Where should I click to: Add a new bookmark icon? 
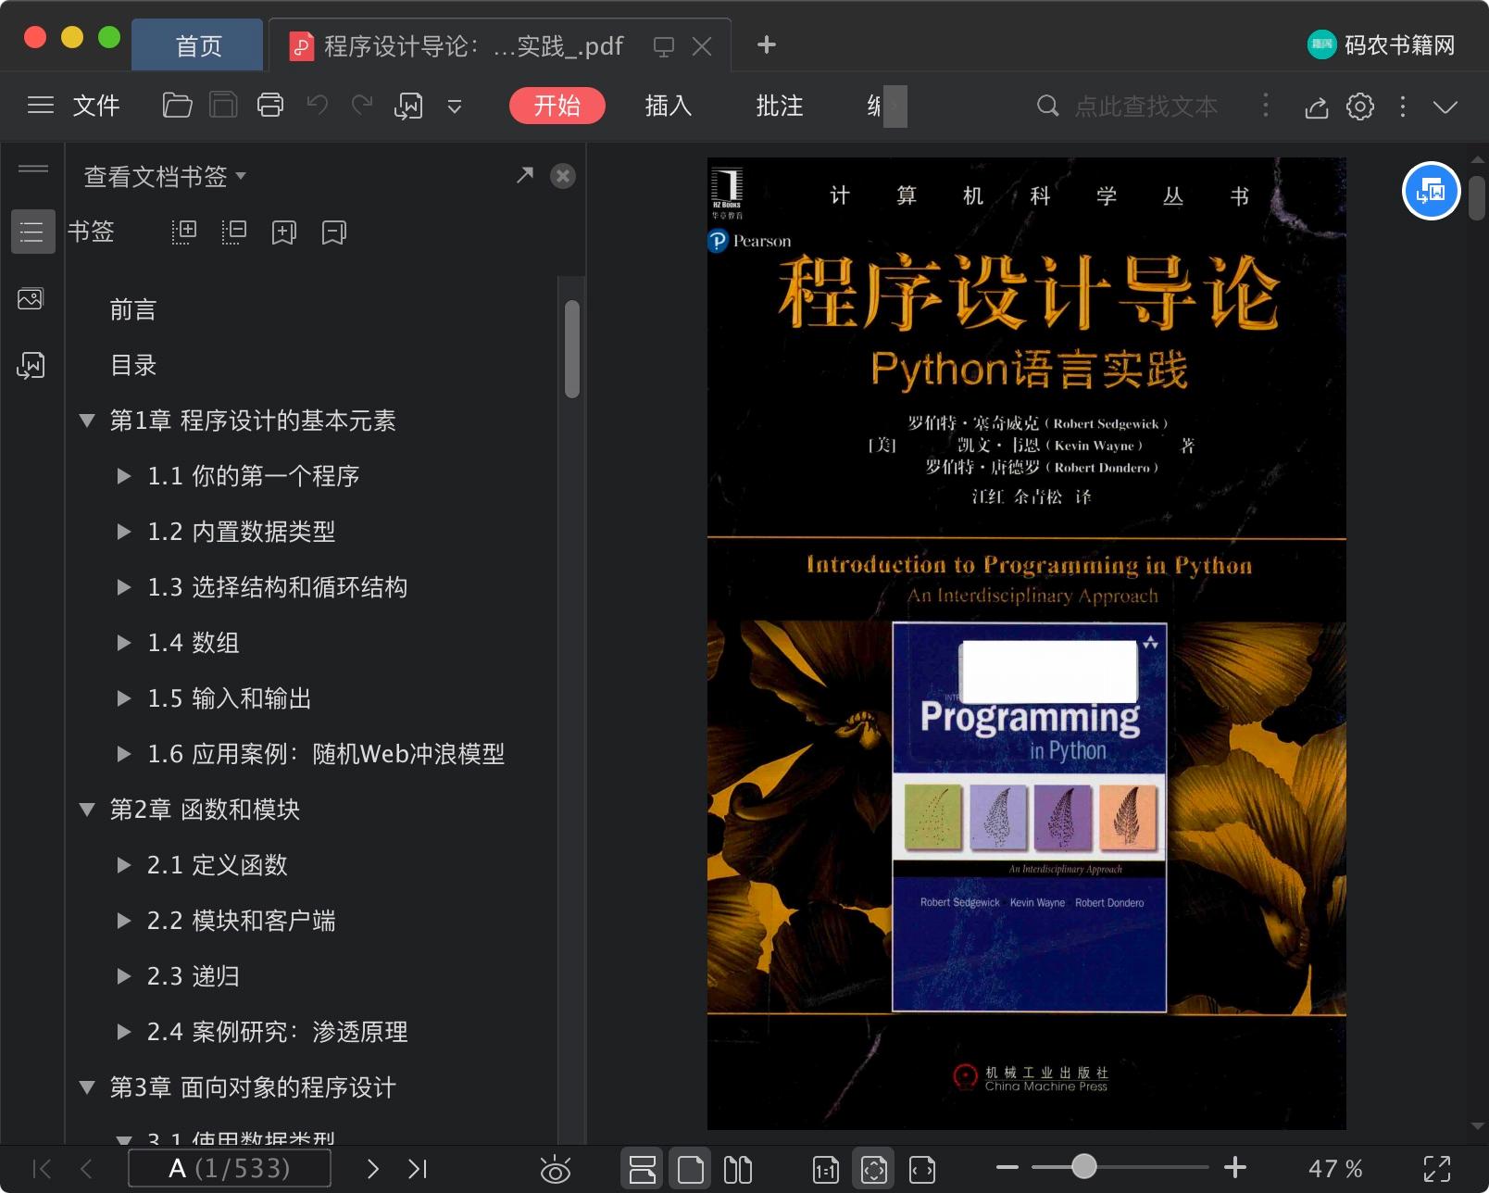click(x=284, y=232)
